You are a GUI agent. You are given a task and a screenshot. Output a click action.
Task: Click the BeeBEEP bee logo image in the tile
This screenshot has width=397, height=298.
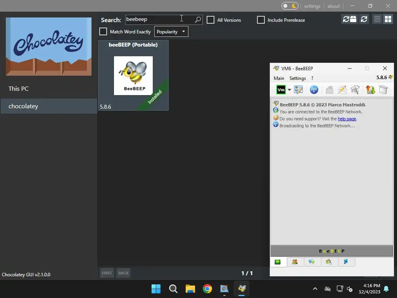pos(133,76)
